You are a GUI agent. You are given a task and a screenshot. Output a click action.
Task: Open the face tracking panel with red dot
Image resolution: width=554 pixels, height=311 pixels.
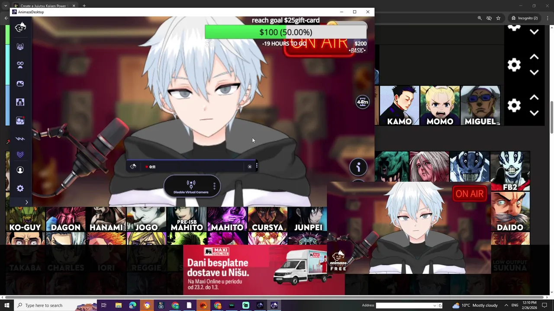coord(20,121)
